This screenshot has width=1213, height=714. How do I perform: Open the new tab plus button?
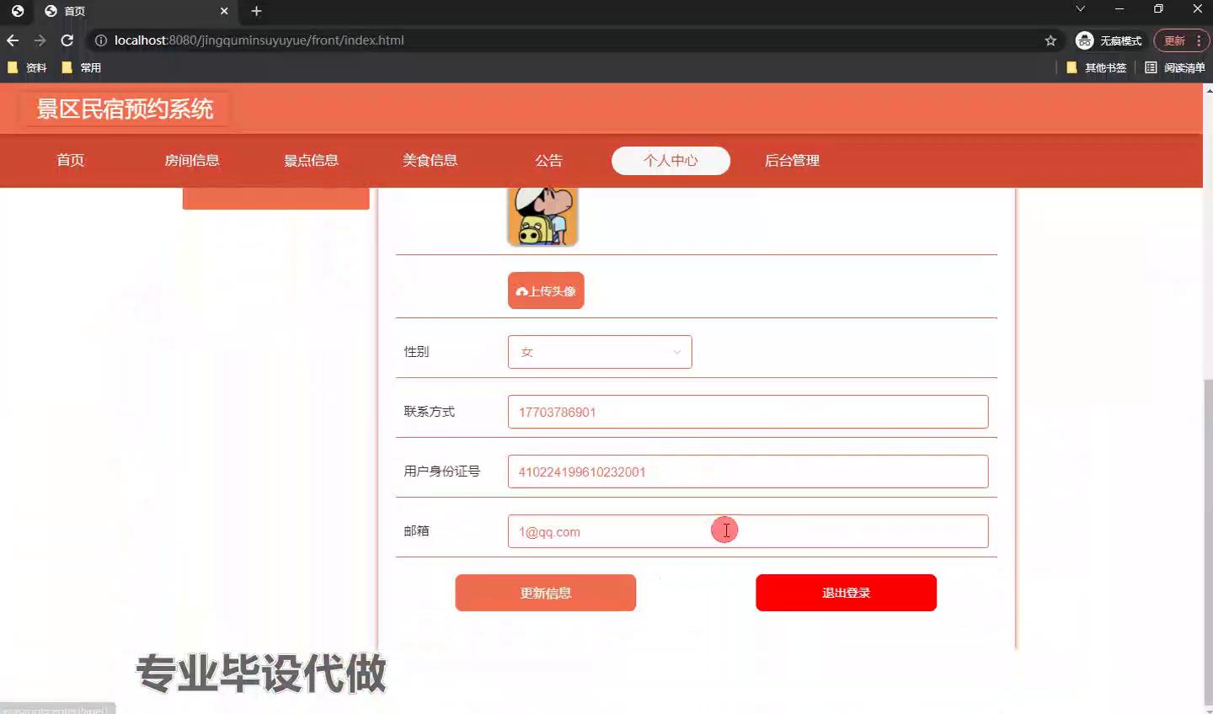pyautogui.click(x=256, y=11)
